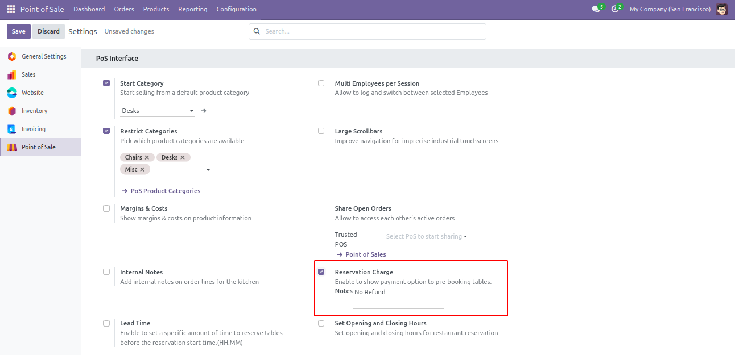Focus the settings Search field
The image size is (735, 355).
click(373, 31)
